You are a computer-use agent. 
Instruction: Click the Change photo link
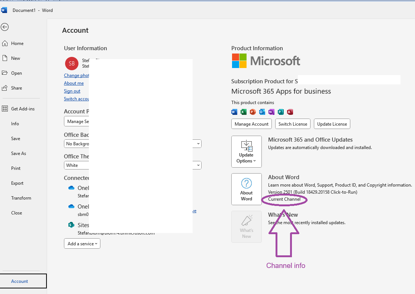[x=77, y=75]
